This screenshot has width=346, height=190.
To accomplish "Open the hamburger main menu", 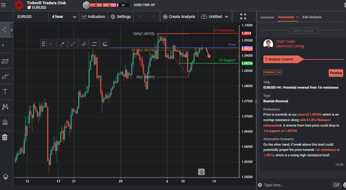I will (x=3, y=5).
